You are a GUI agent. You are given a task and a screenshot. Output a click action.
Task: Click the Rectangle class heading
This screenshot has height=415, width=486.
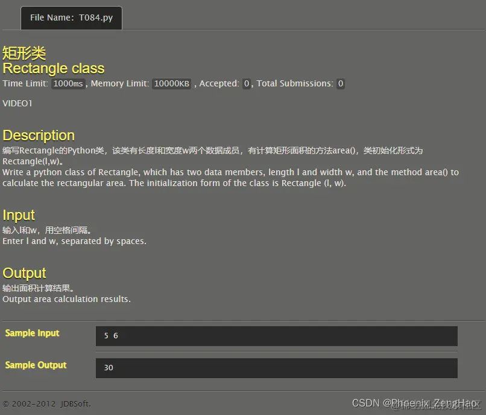[54, 68]
